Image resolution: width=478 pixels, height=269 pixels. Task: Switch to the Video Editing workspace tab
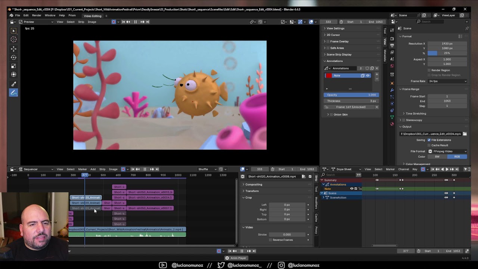point(93,16)
